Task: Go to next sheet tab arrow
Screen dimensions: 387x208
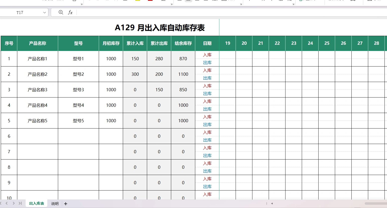Action: [x=14, y=203]
